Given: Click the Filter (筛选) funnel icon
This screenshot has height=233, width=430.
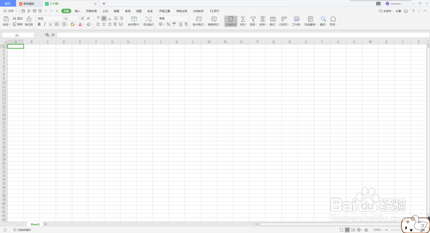Looking at the screenshot, I should click(253, 19).
